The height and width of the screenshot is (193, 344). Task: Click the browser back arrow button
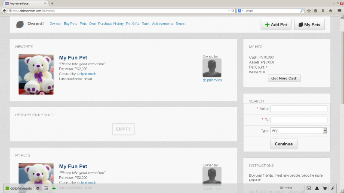(4, 10)
